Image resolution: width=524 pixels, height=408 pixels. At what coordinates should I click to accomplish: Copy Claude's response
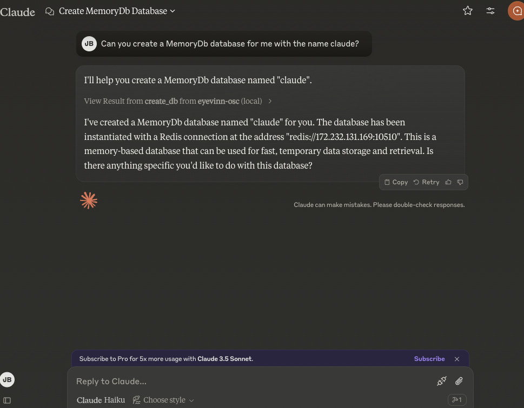(x=396, y=182)
